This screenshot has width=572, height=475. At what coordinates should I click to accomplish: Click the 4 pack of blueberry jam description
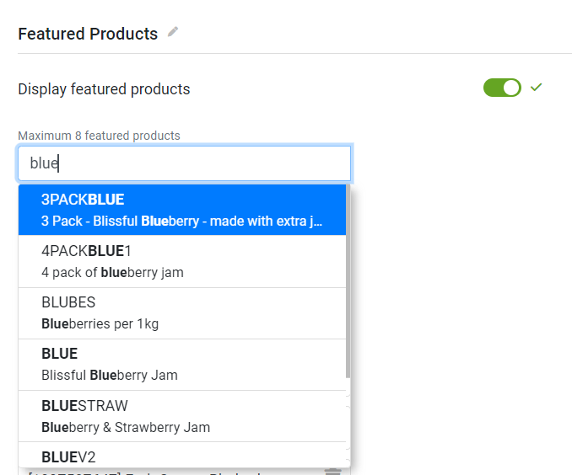coord(112,273)
